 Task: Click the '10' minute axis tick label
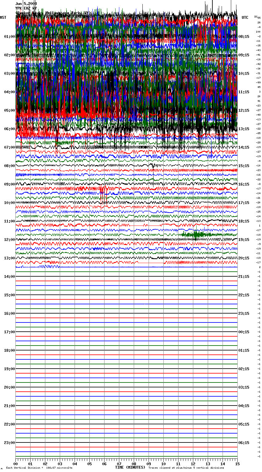click(x=163, y=464)
